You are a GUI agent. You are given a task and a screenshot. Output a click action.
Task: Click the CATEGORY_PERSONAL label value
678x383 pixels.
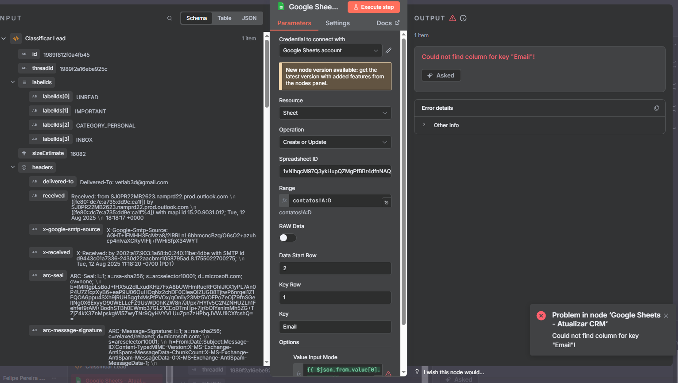tap(105, 125)
